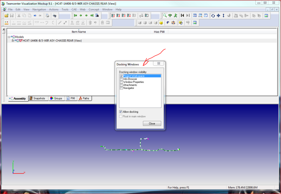Screen dimensions: 281x194
Task: Open the Tools menu
Action: click(65, 9)
